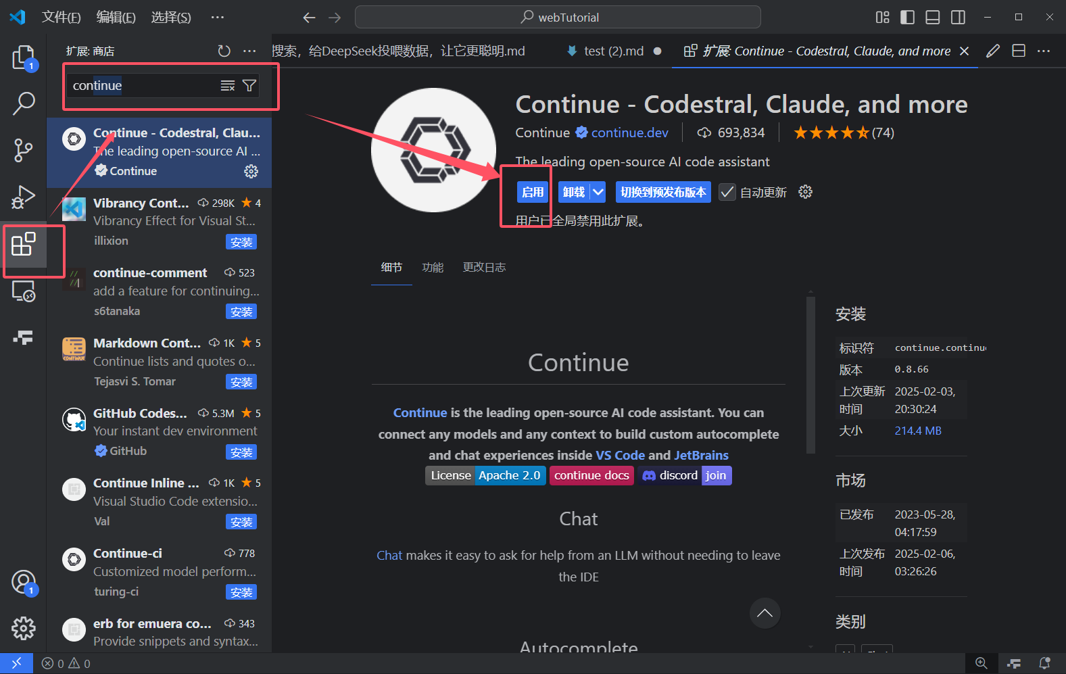
Task: Open the JetBrains link
Action: click(x=701, y=455)
